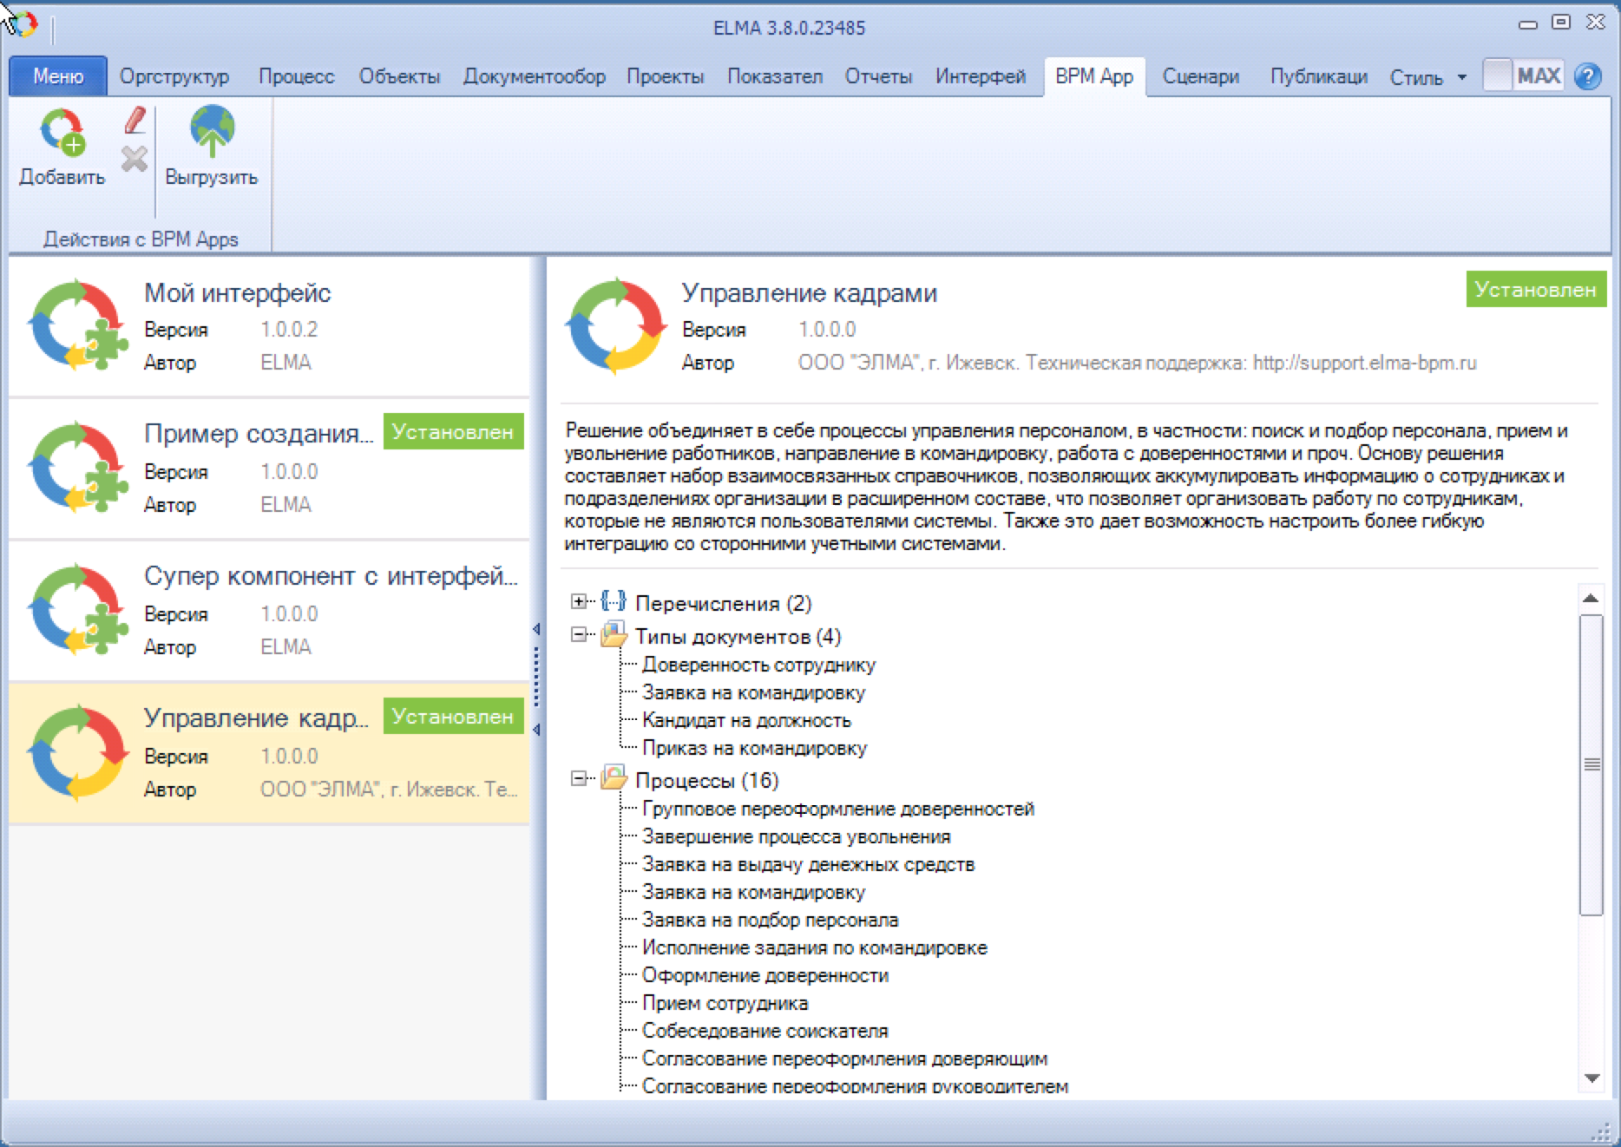Screen dimensions: 1621x1147
Task: Switch to the Сценарии tab
Action: (1201, 76)
